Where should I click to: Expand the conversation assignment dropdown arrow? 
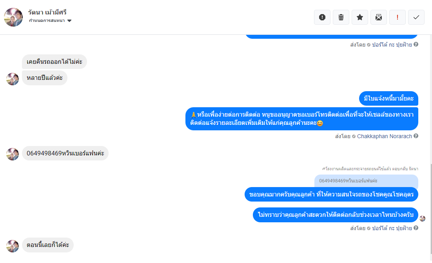point(69,21)
